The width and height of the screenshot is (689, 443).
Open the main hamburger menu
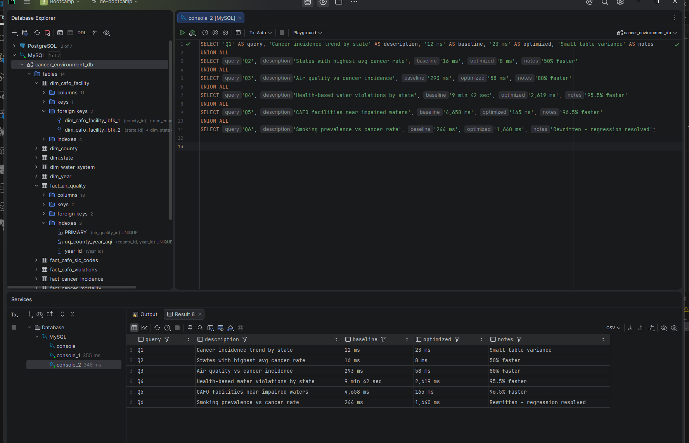27,2
